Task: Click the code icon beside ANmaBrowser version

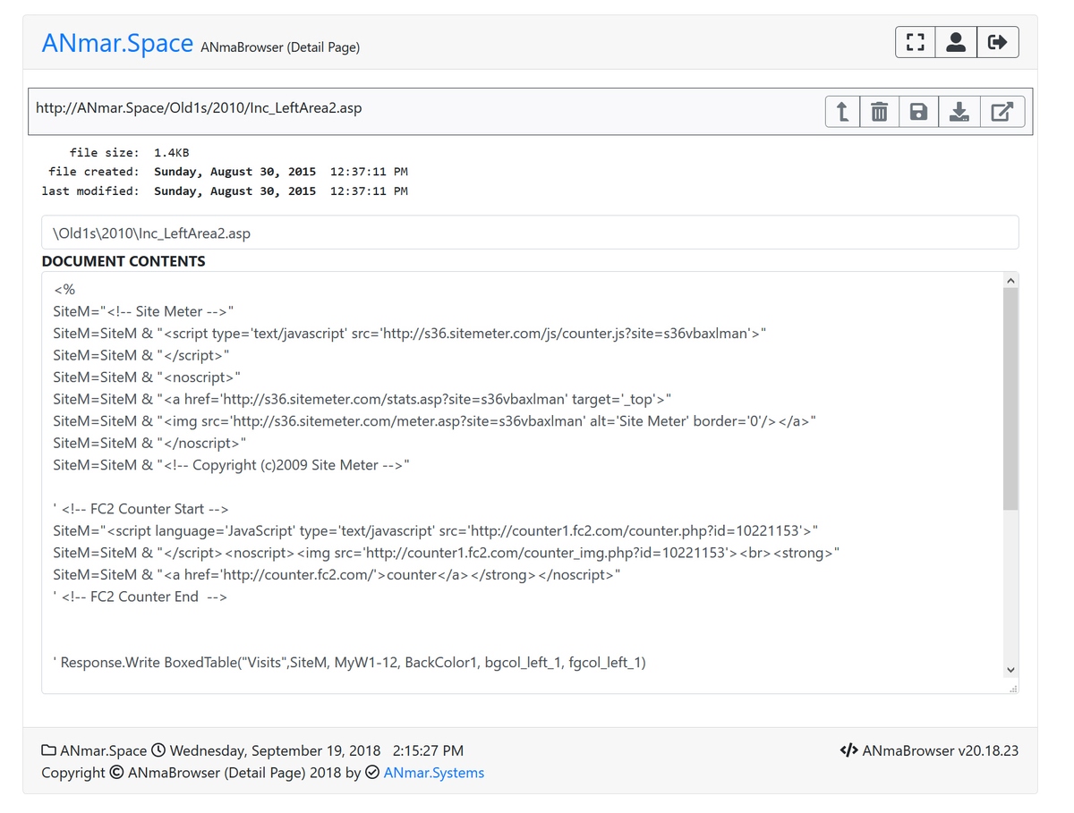Action: coord(848,750)
